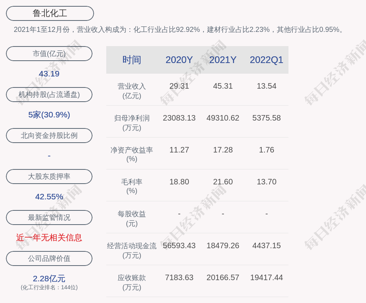Click the 北向资金持股比例 label pill
366x303 pixels.
(x=49, y=136)
